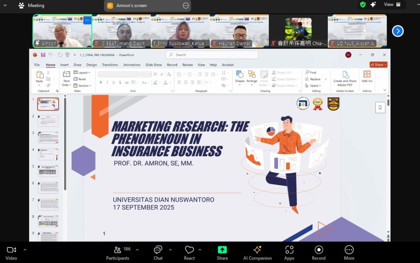Screen dimensions: 420x263
Task: Send a reaction with React
Action: click(189, 252)
